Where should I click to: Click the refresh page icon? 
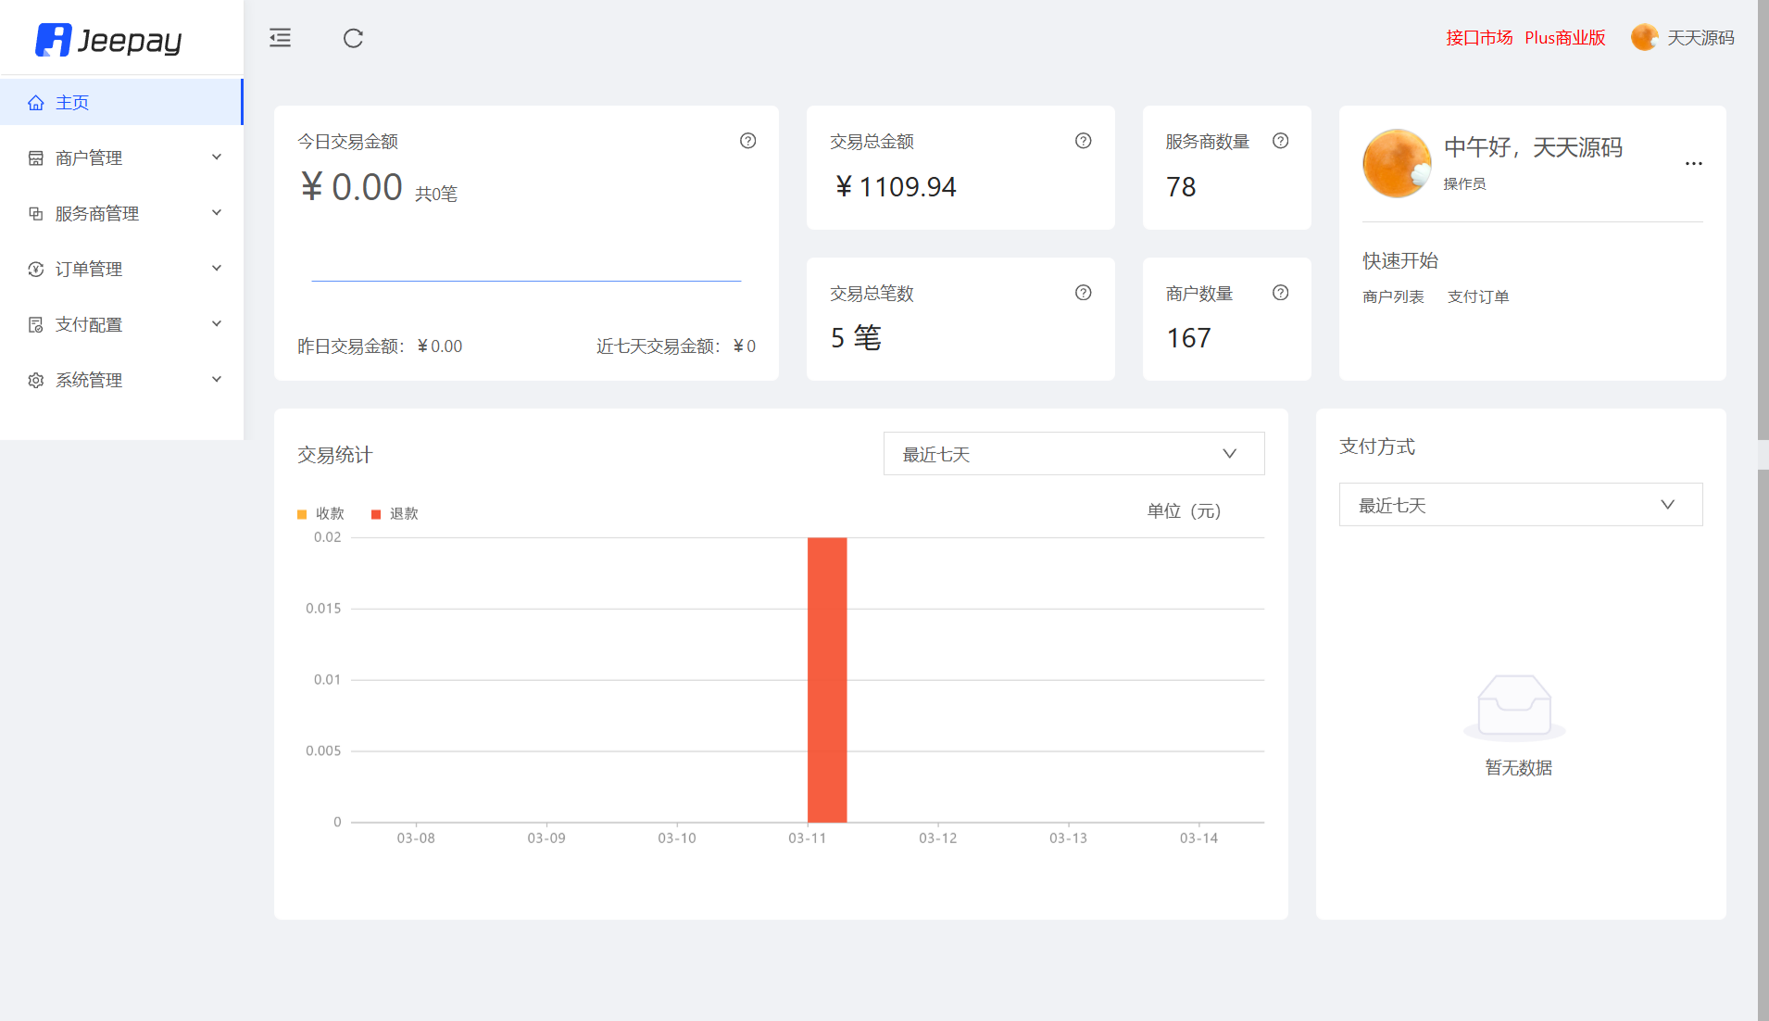coord(353,38)
